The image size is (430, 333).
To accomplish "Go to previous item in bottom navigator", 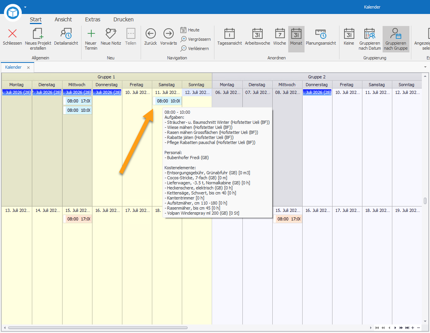I will coord(389,328).
